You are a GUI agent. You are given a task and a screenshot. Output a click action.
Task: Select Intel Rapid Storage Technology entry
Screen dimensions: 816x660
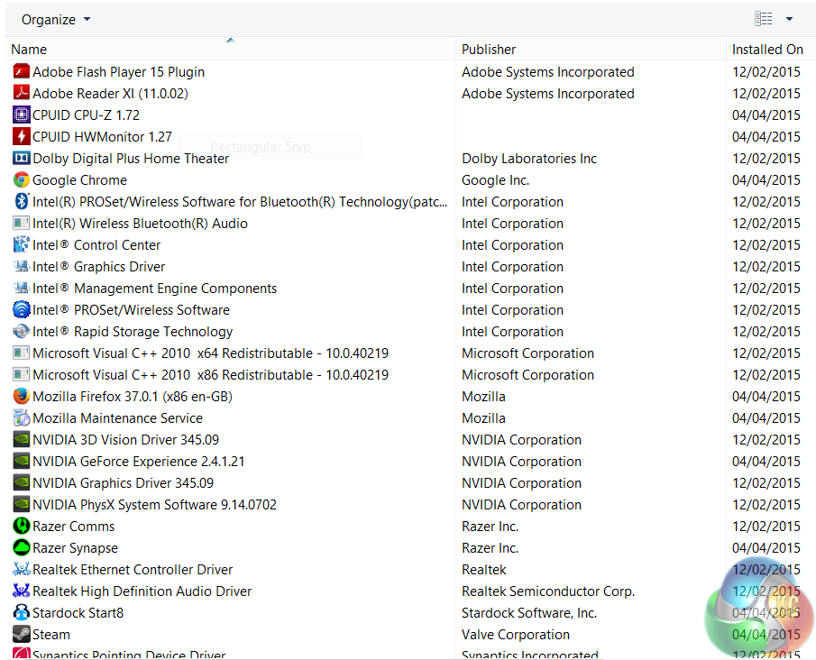click(x=133, y=332)
